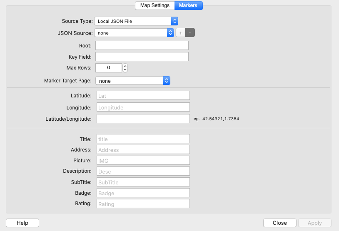The height and width of the screenshot is (231, 339).
Task: Switch to the Map Settings tab
Action: tap(155, 5)
